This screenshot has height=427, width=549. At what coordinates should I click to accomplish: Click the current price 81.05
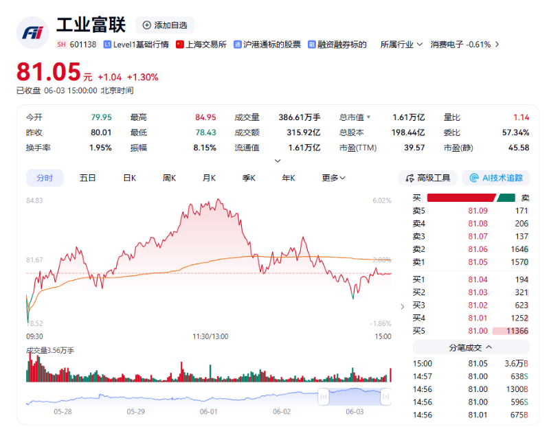49,71
